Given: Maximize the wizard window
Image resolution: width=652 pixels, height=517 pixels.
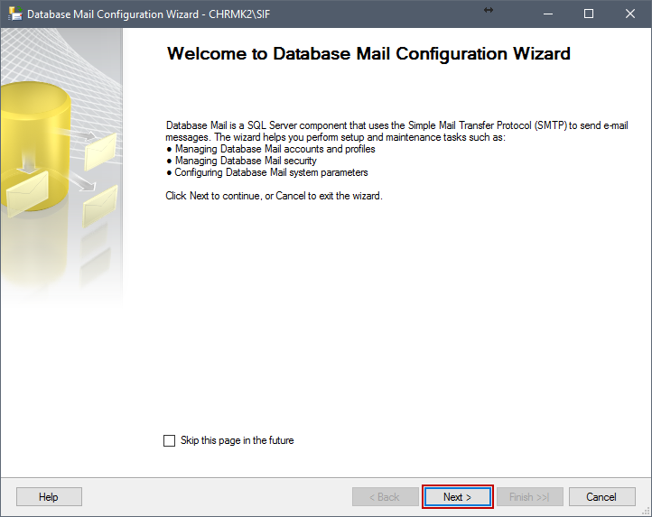Looking at the screenshot, I should 589,14.
